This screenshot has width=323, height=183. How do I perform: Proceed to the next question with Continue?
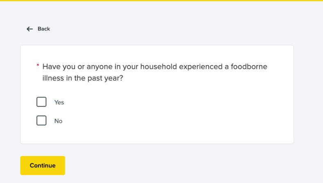coord(43,165)
